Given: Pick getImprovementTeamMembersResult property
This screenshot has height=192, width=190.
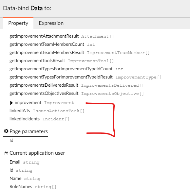Looking at the screenshot, I should [x=80, y=53].
